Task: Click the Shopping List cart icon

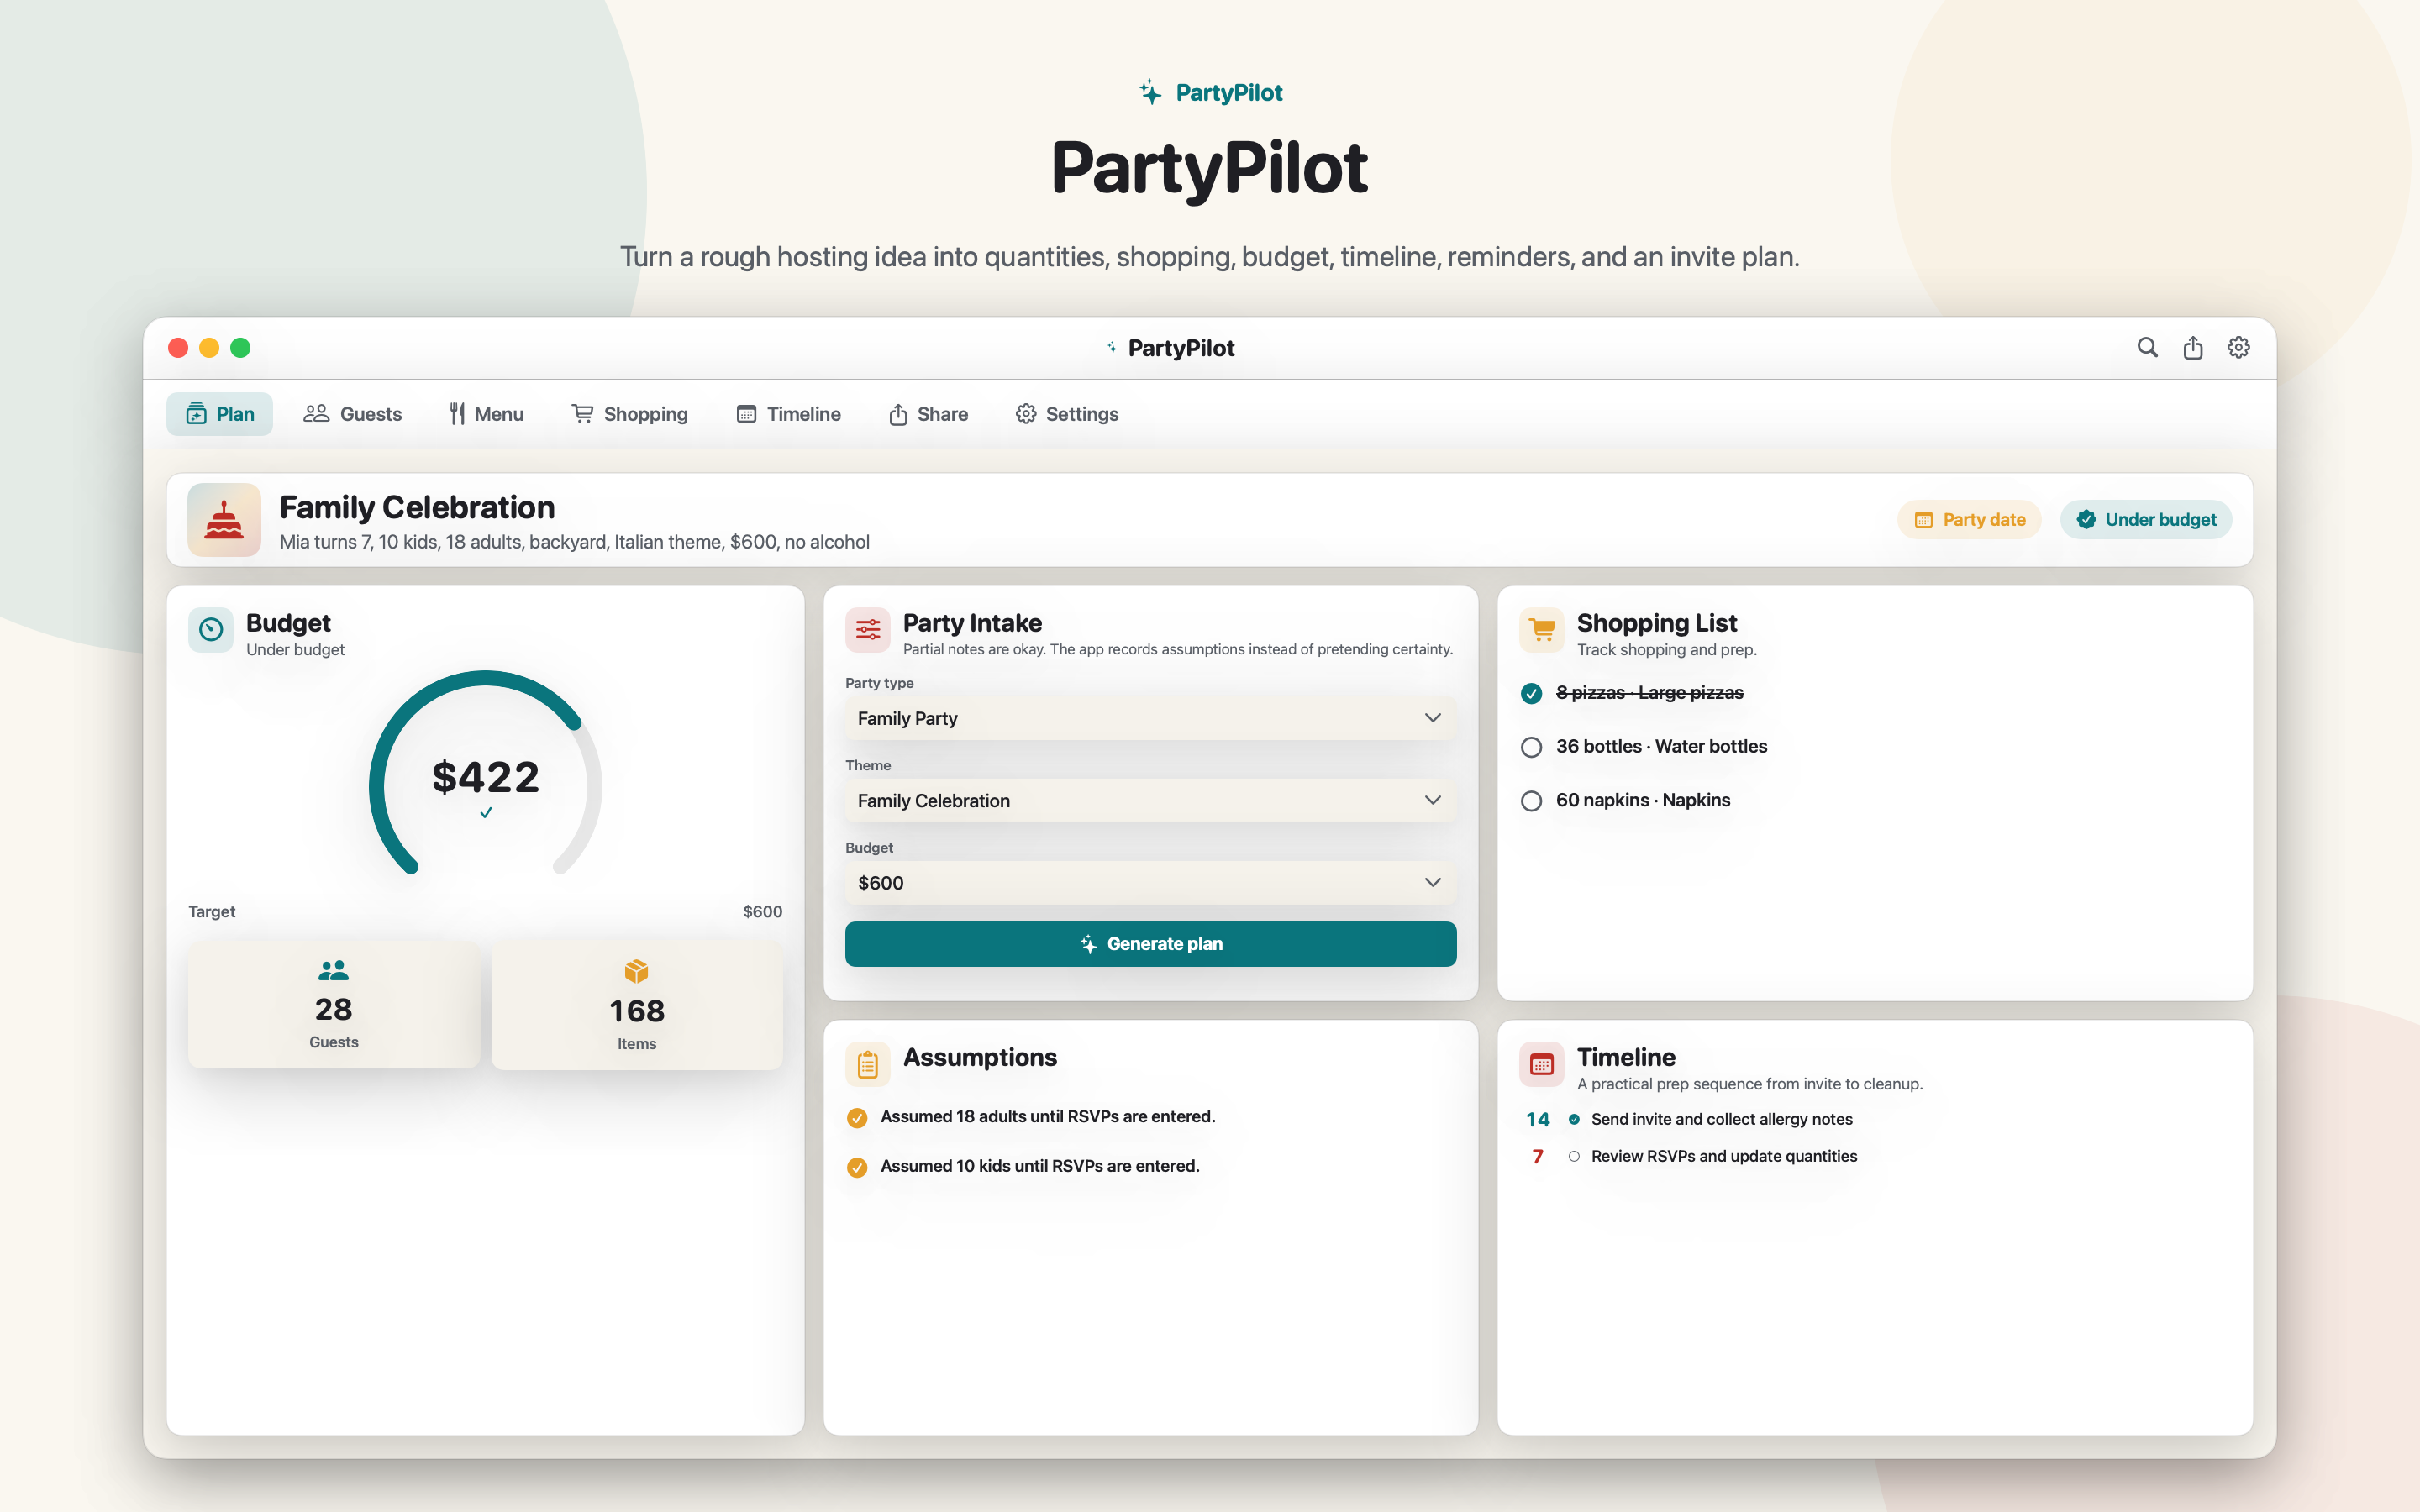Action: (1542, 630)
